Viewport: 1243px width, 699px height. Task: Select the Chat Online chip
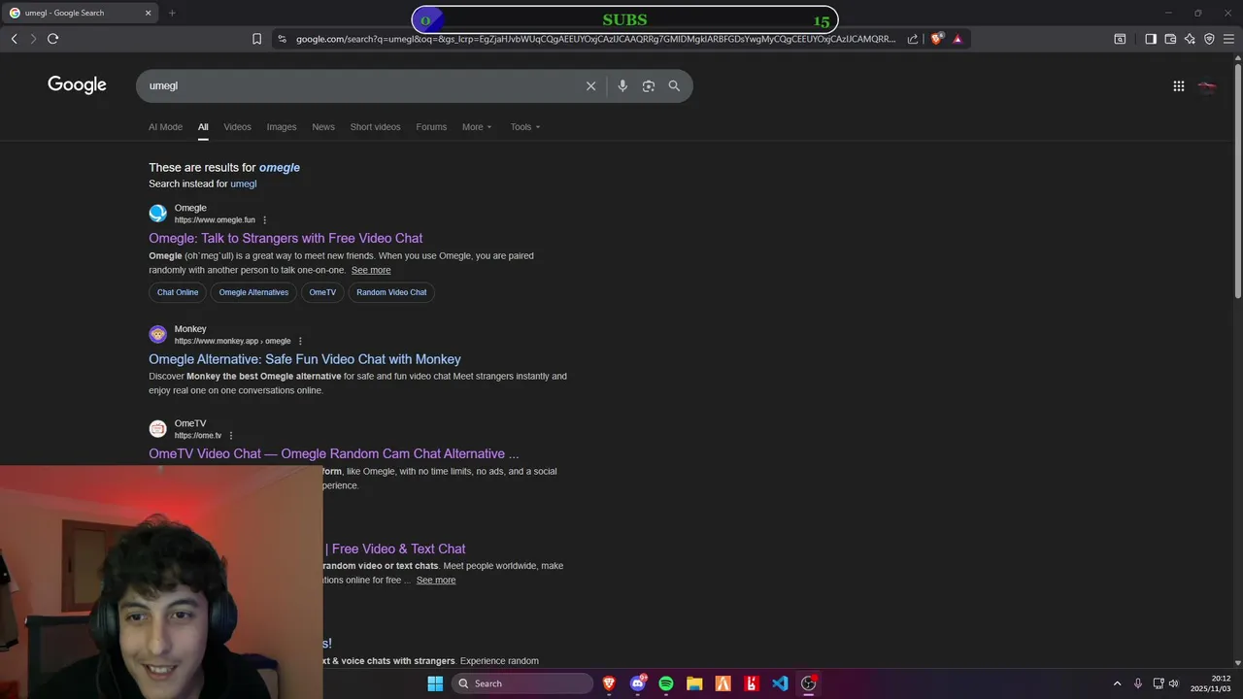(178, 292)
